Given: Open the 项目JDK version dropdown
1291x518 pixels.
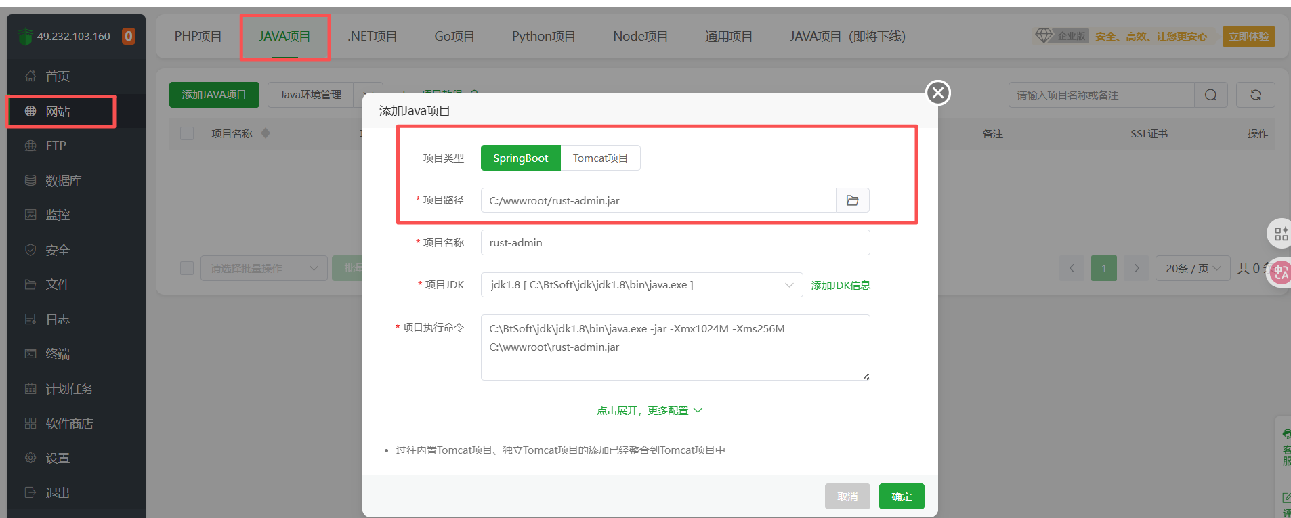Looking at the screenshot, I should 641,285.
